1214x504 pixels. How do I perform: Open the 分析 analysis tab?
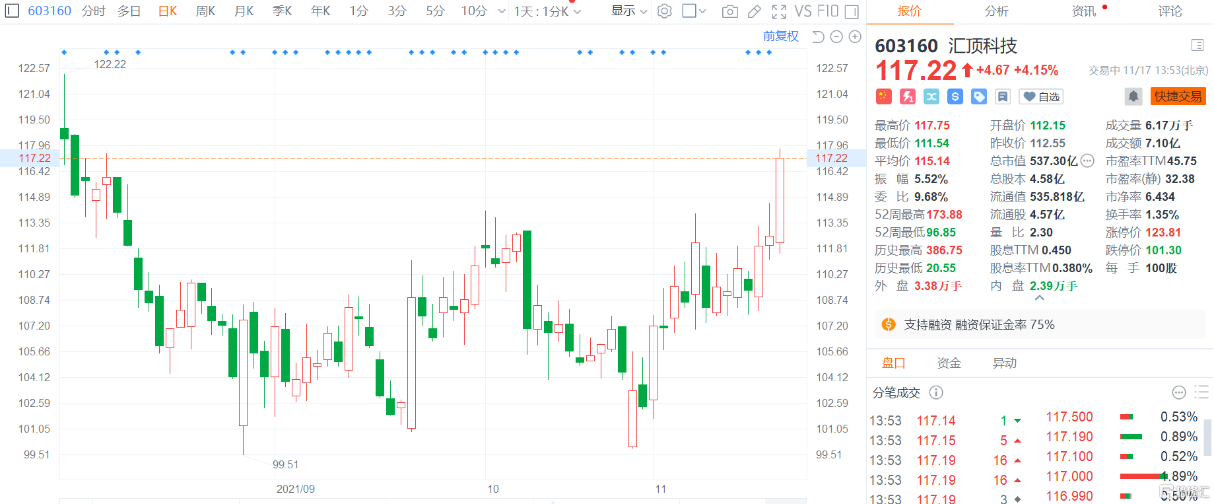[996, 11]
